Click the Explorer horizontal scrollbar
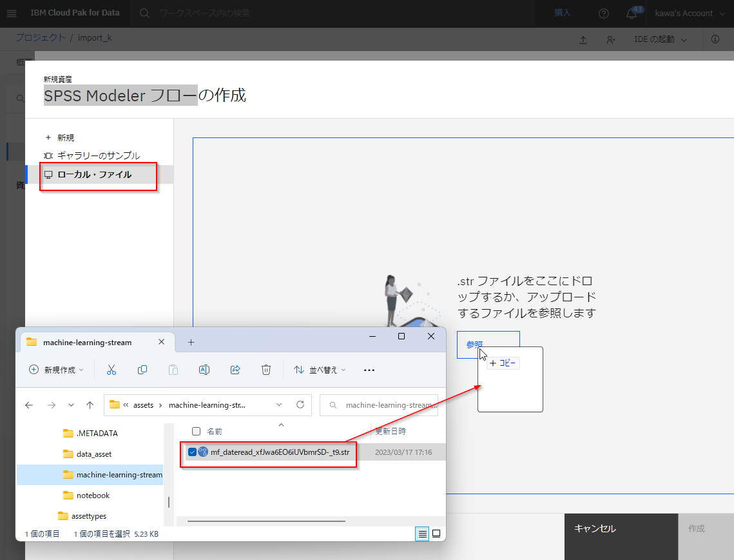This screenshot has height=560, width=734. pyautogui.click(x=266, y=521)
